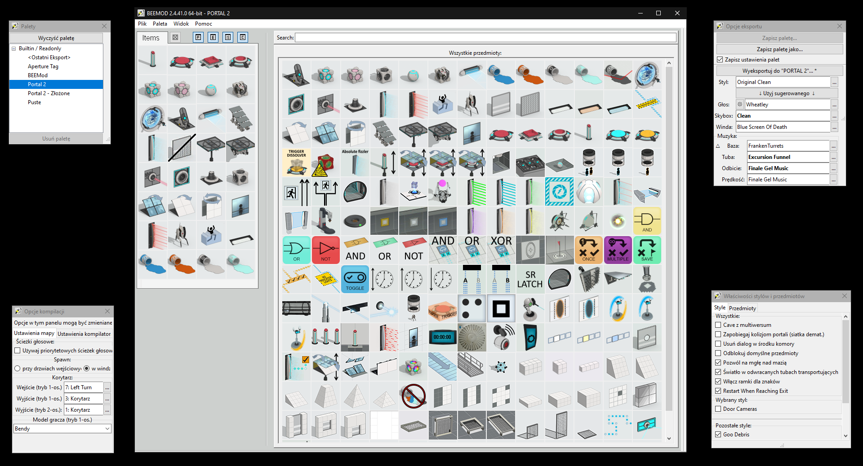Open the Tuba music selector ellipsis button
The width and height of the screenshot is (863, 466).
834,157
